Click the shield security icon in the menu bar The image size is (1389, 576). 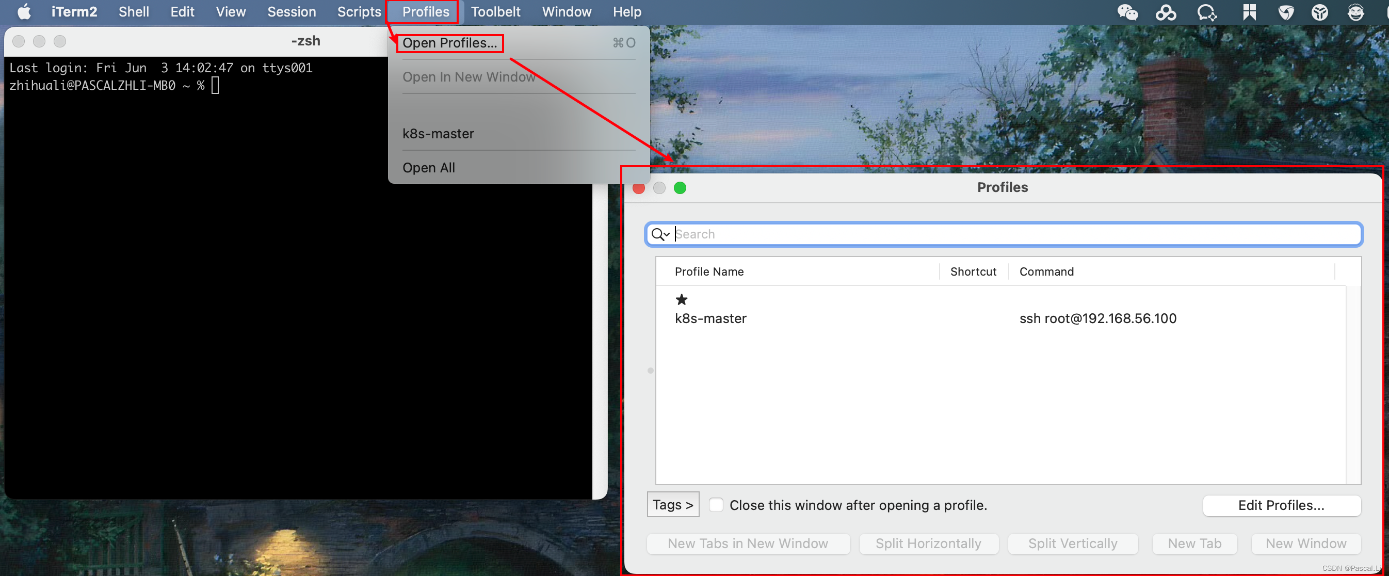tap(1286, 12)
